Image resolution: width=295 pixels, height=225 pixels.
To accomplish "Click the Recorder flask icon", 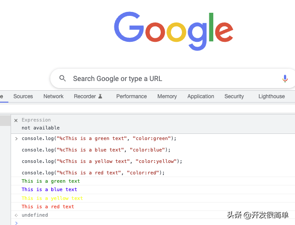I will pyautogui.click(x=100, y=96).
